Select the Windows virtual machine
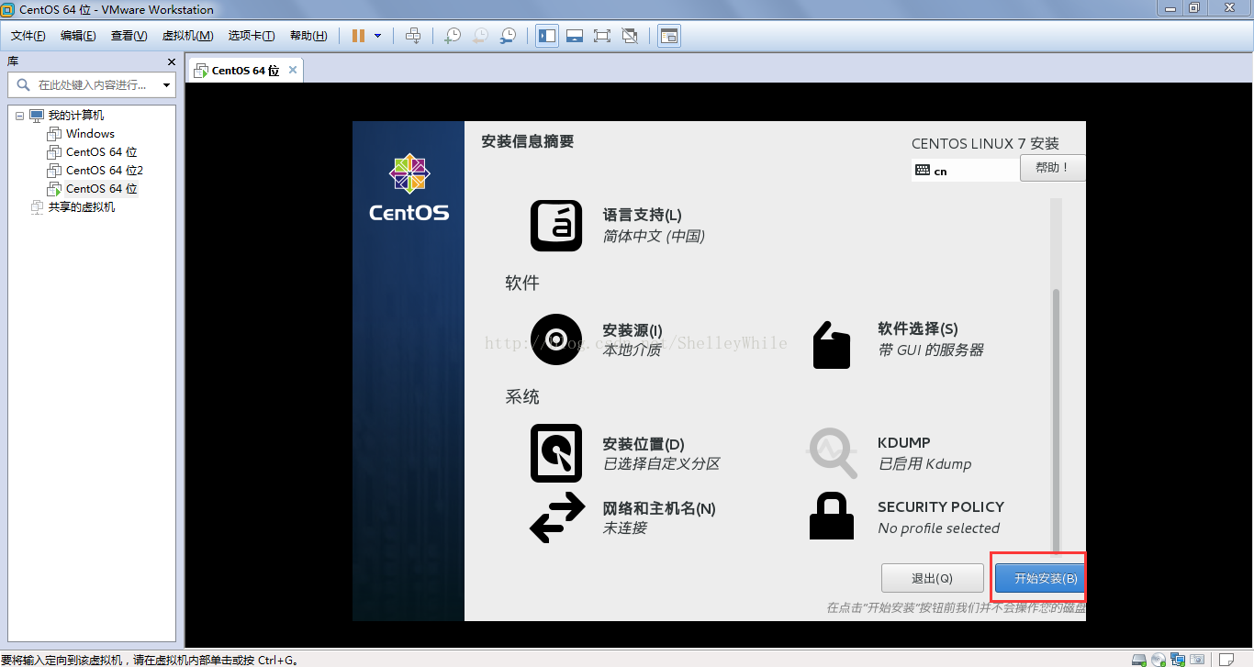The height and width of the screenshot is (667, 1254). 90,134
